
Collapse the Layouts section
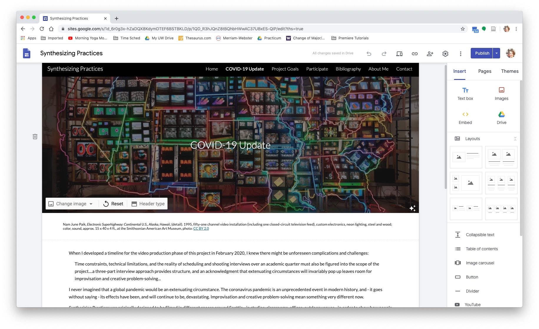[x=515, y=138]
